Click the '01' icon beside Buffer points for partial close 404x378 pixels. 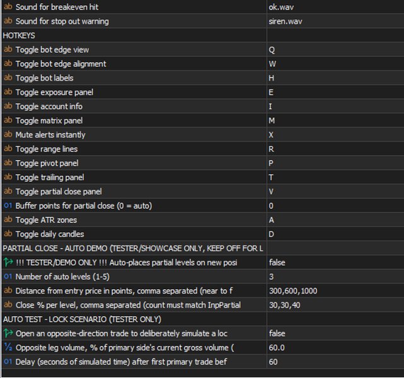[8, 205]
